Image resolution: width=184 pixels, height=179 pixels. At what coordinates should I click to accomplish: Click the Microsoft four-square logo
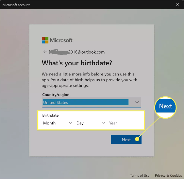point(45,40)
